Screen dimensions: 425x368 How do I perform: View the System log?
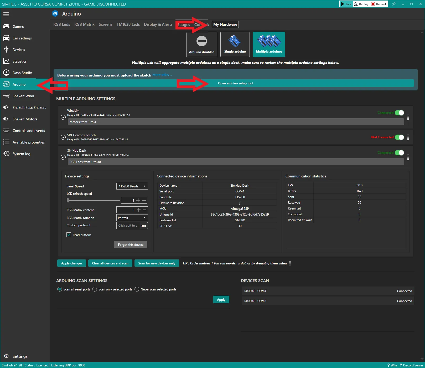tap(21, 154)
